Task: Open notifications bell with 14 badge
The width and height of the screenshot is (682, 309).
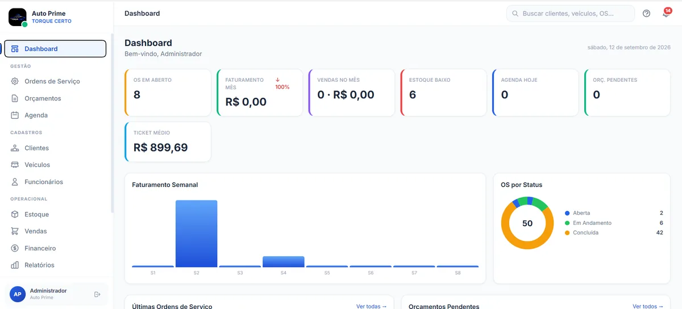Action: pyautogui.click(x=666, y=14)
